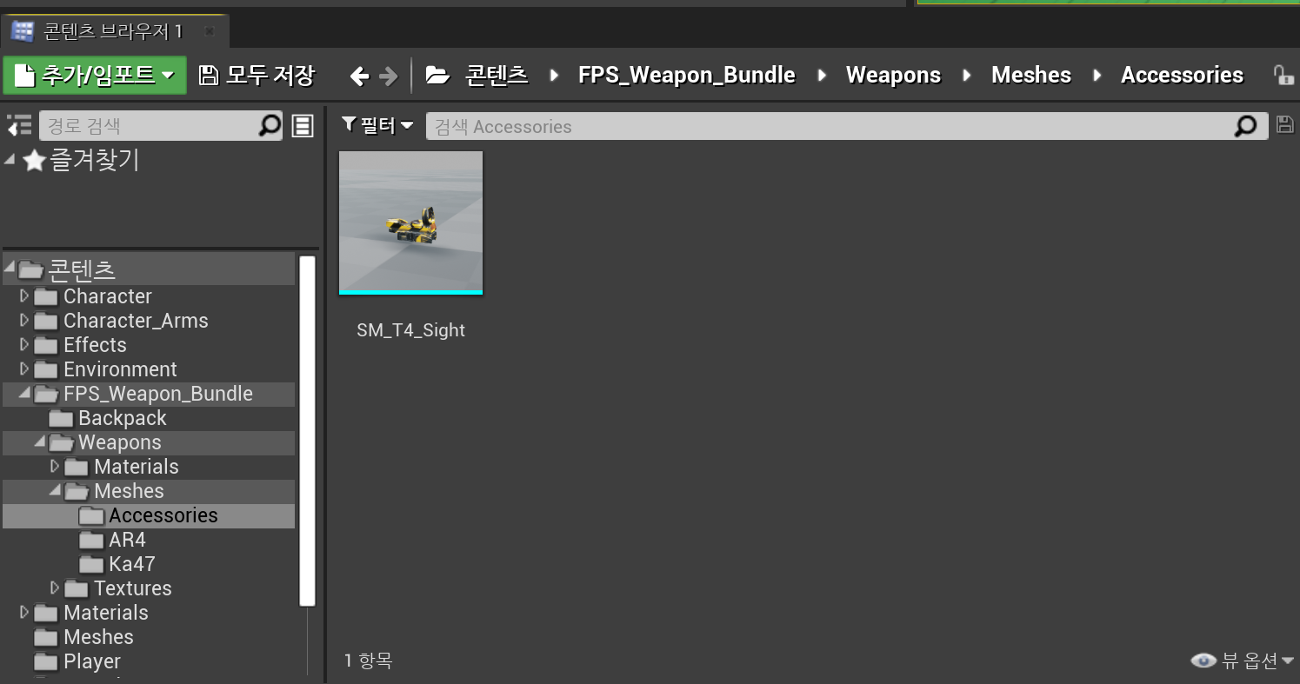The width and height of the screenshot is (1300, 684).
Task: Expand the breadcrumb arrow after FPS_Weapon_Bundle
Action: pyautogui.click(x=822, y=76)
